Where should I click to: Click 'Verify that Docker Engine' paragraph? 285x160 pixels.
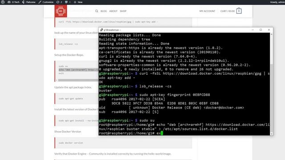113,154
